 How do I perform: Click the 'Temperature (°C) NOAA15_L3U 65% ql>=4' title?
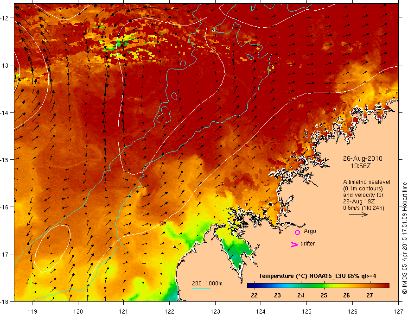pyautogui.click(x=317, y=276)
